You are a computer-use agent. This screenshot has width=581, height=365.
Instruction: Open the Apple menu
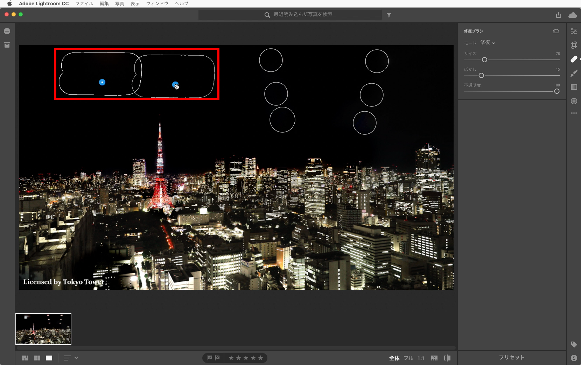tap(9, 3)
